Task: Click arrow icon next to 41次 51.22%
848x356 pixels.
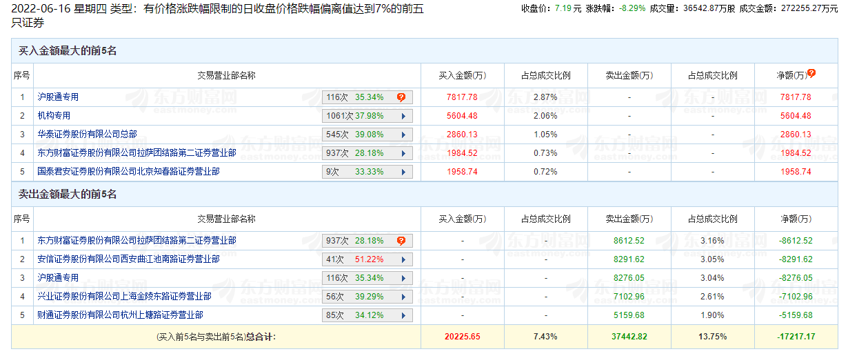Action: [402, 259]
